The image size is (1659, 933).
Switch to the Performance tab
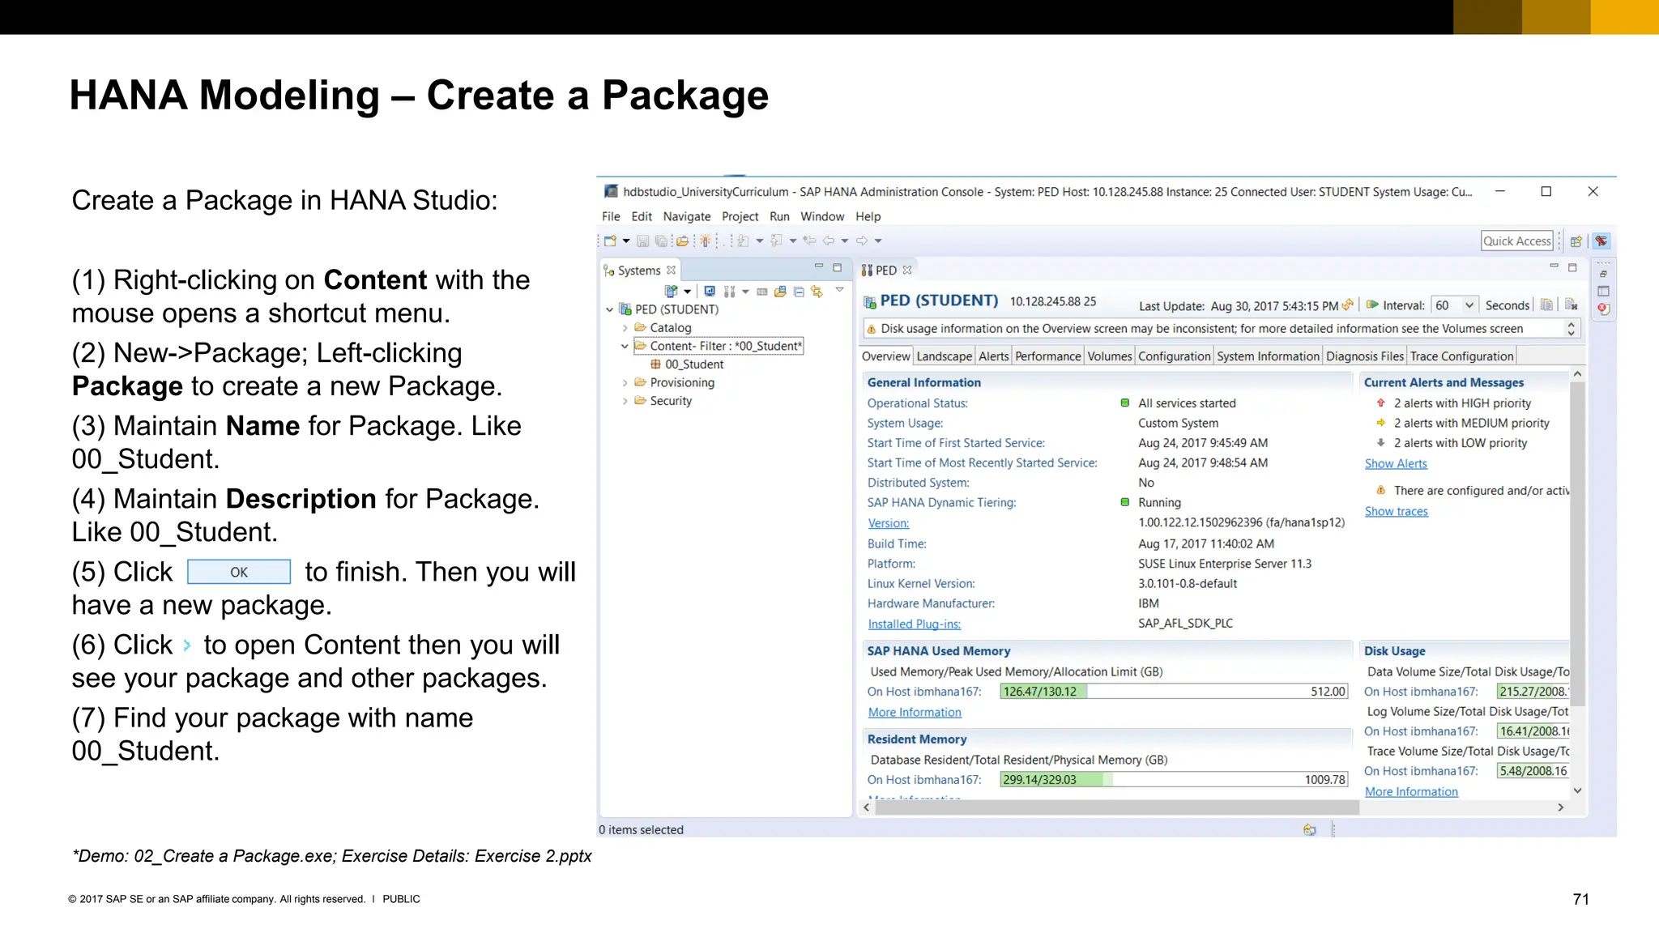tap(1048, 356)
